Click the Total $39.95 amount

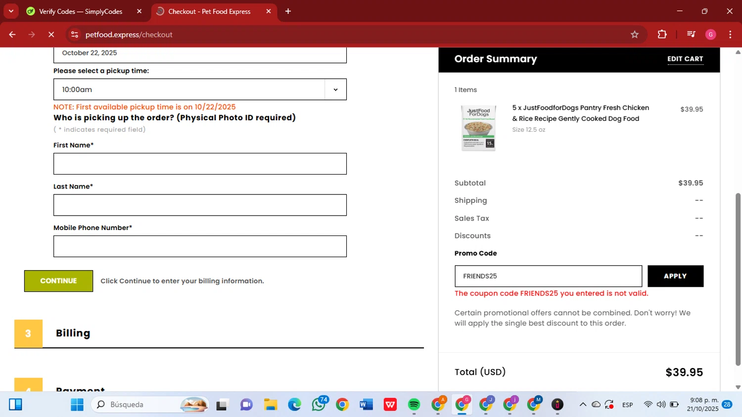pos(684,372)
